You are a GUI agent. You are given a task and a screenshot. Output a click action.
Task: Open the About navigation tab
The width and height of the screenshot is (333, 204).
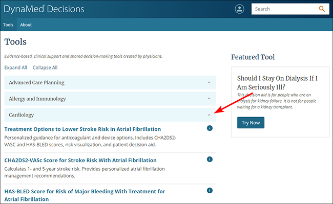[x=26, y=25]
